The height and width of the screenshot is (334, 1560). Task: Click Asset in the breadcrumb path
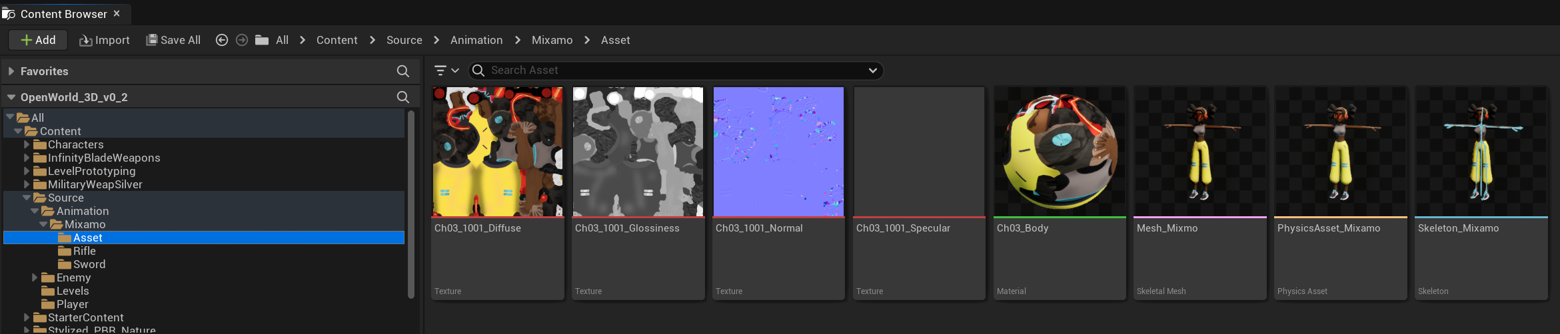616,40
